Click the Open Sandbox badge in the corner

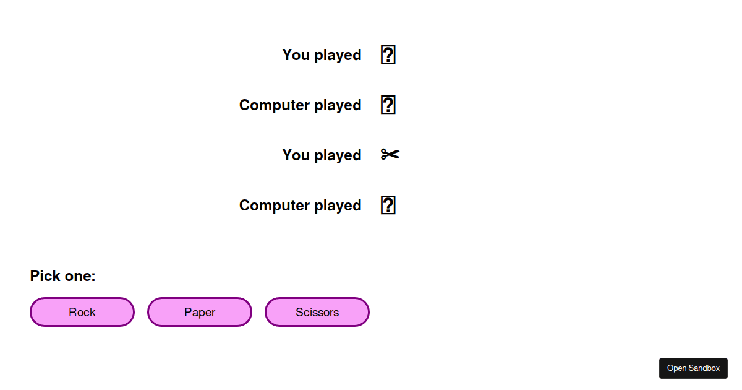coord(693,368)
